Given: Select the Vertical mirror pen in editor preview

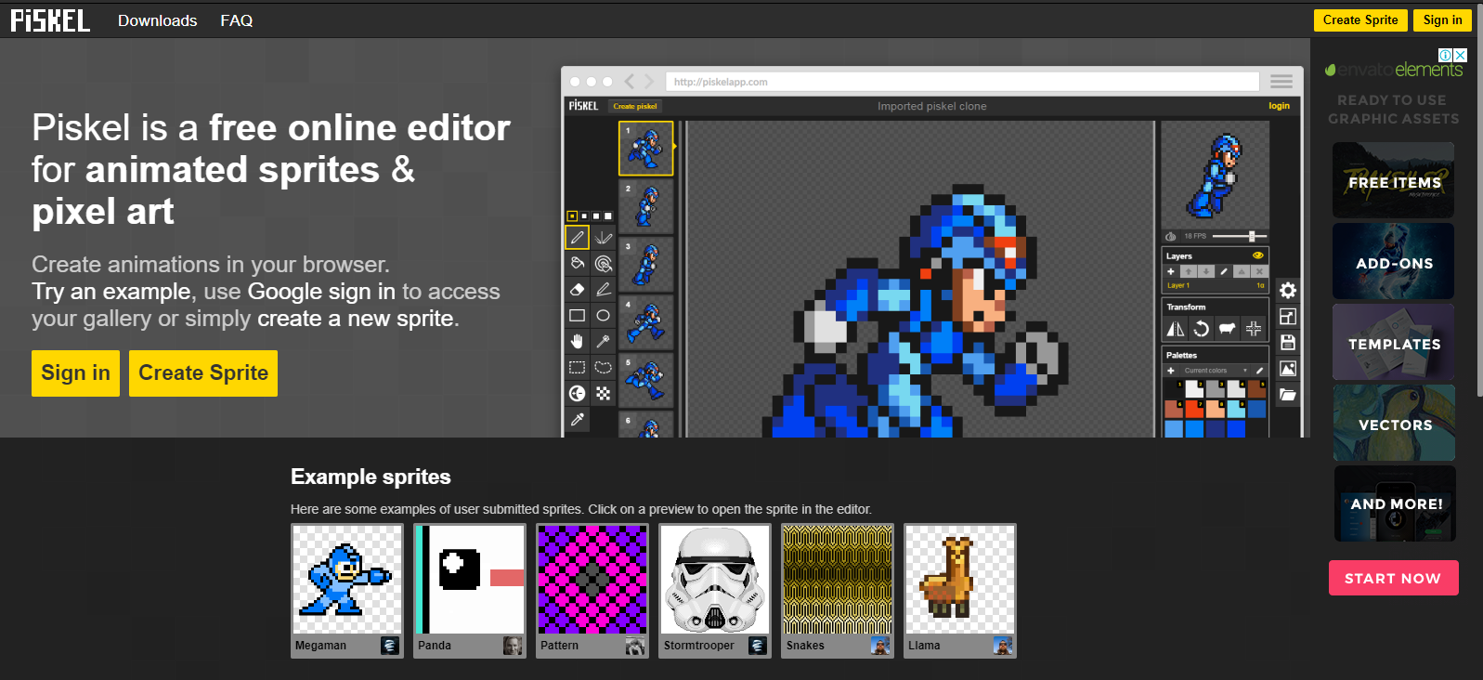Looking at the screenshot, I should 603,238.
